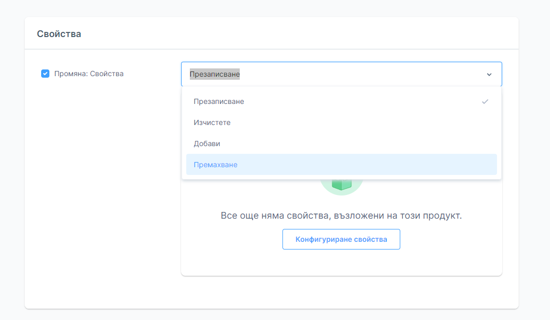Select the highlighted Премахване option
The image size is (550, 320).
(x=216, y=165)
